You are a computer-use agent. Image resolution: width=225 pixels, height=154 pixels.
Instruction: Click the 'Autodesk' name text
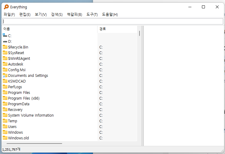16,64
